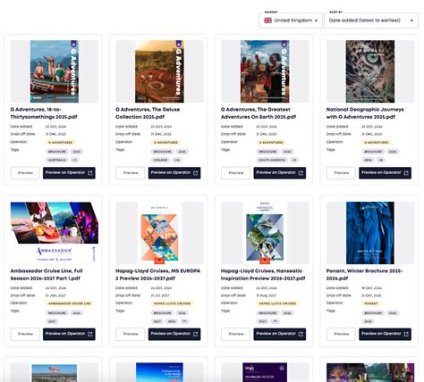Image resolution: width=424 pixels, height=382 pixels.
Task: Preview the G Adventures 18-to-Thirtysomethings brochure
Action: click(x=25, y=173)
